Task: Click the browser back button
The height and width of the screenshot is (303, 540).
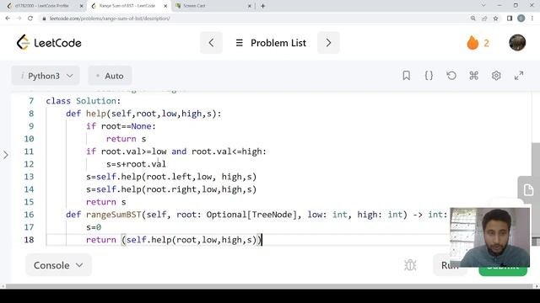Action: pyautogui.click(x=8, y=19)
